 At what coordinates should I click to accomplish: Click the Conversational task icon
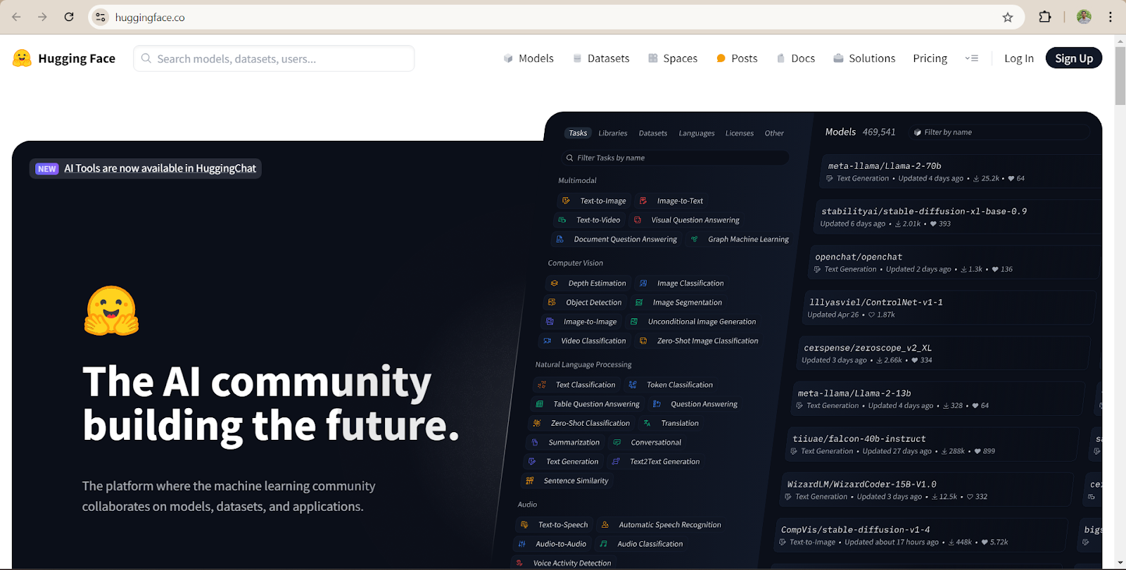point(616,442)
